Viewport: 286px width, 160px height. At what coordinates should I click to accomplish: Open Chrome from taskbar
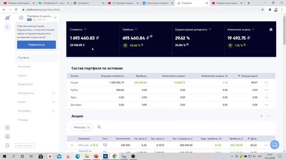point(114,156)
